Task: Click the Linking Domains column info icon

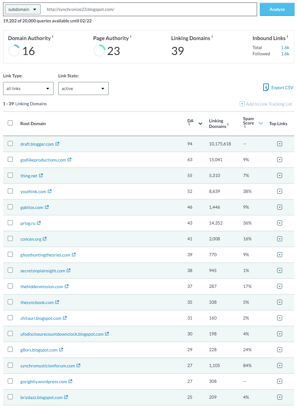Action: click(228, 124)
